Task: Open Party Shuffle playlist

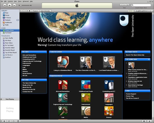Action: click(9, 38)
